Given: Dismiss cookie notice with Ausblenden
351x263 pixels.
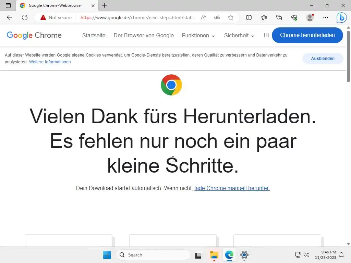Looking at the screenshot, I should (323, 58).
